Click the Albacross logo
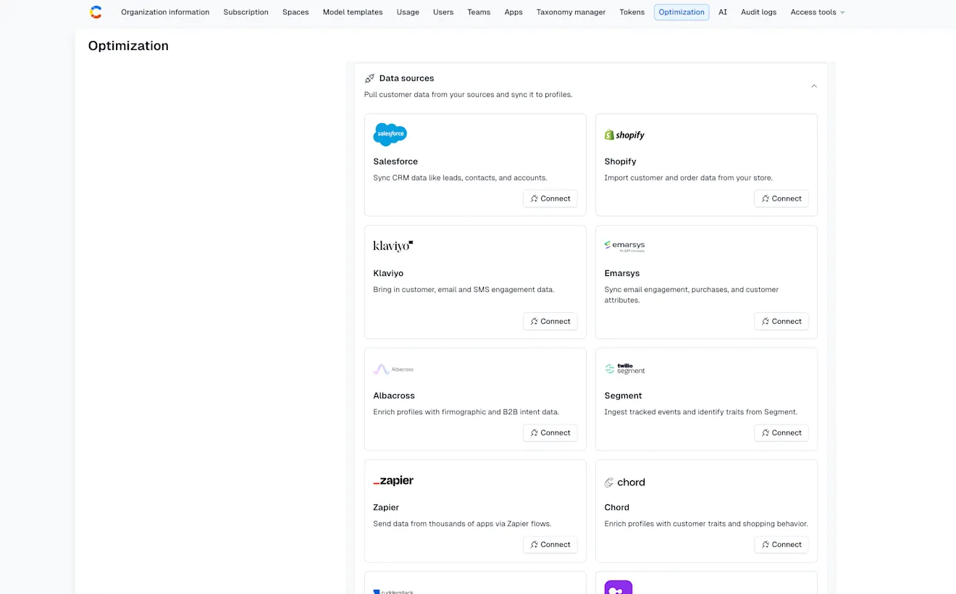This screenshot has height=594, width=956. (393, 369)
